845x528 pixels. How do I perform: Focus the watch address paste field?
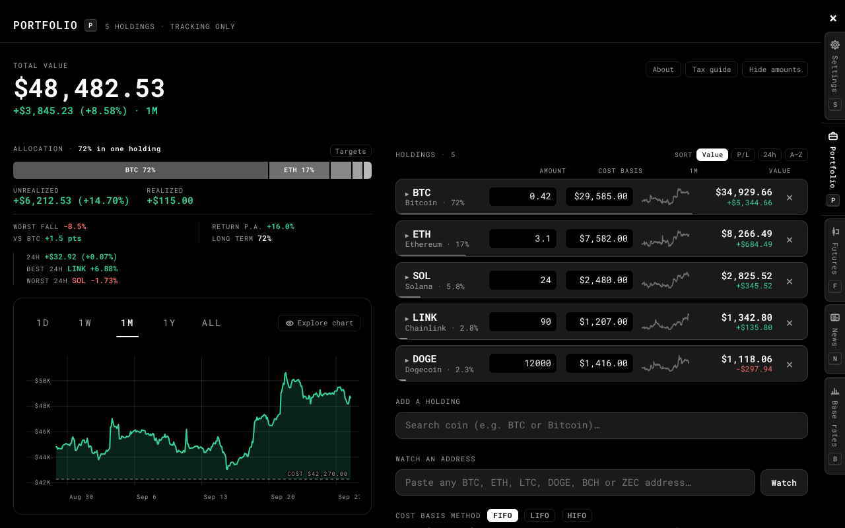575,482
